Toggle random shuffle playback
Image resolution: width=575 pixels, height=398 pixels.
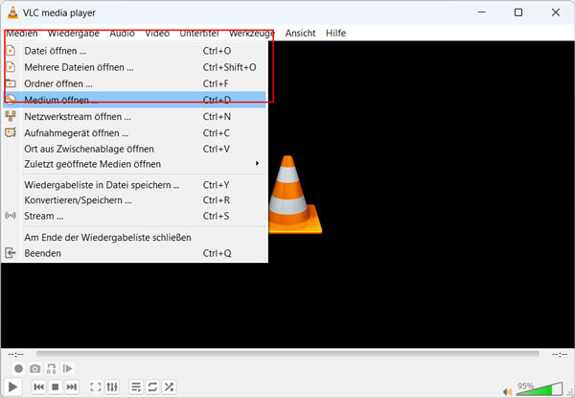(x=169, y=386)
